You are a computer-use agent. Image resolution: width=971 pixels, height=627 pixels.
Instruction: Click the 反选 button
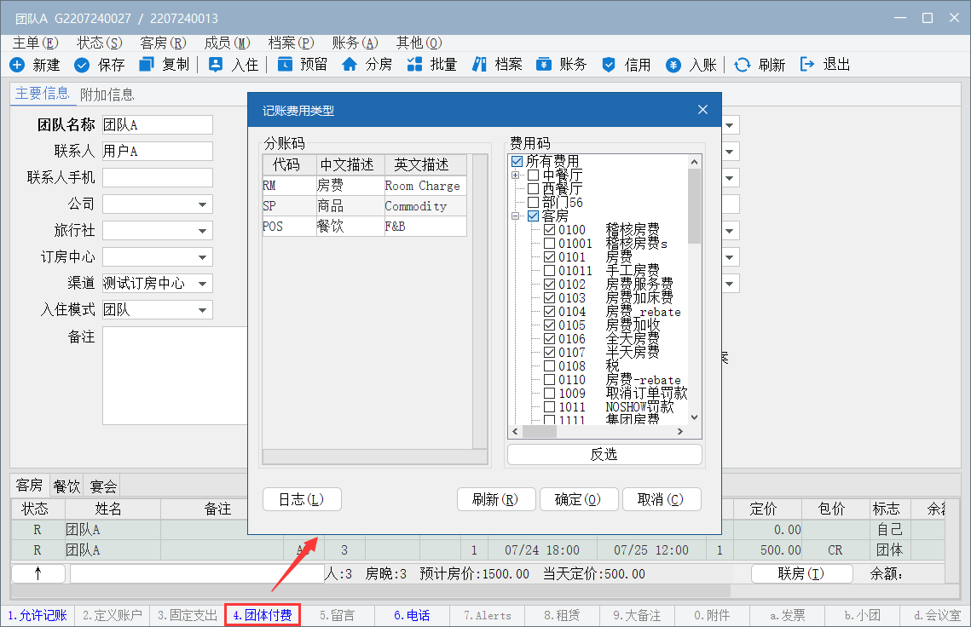tap(604, 454)
